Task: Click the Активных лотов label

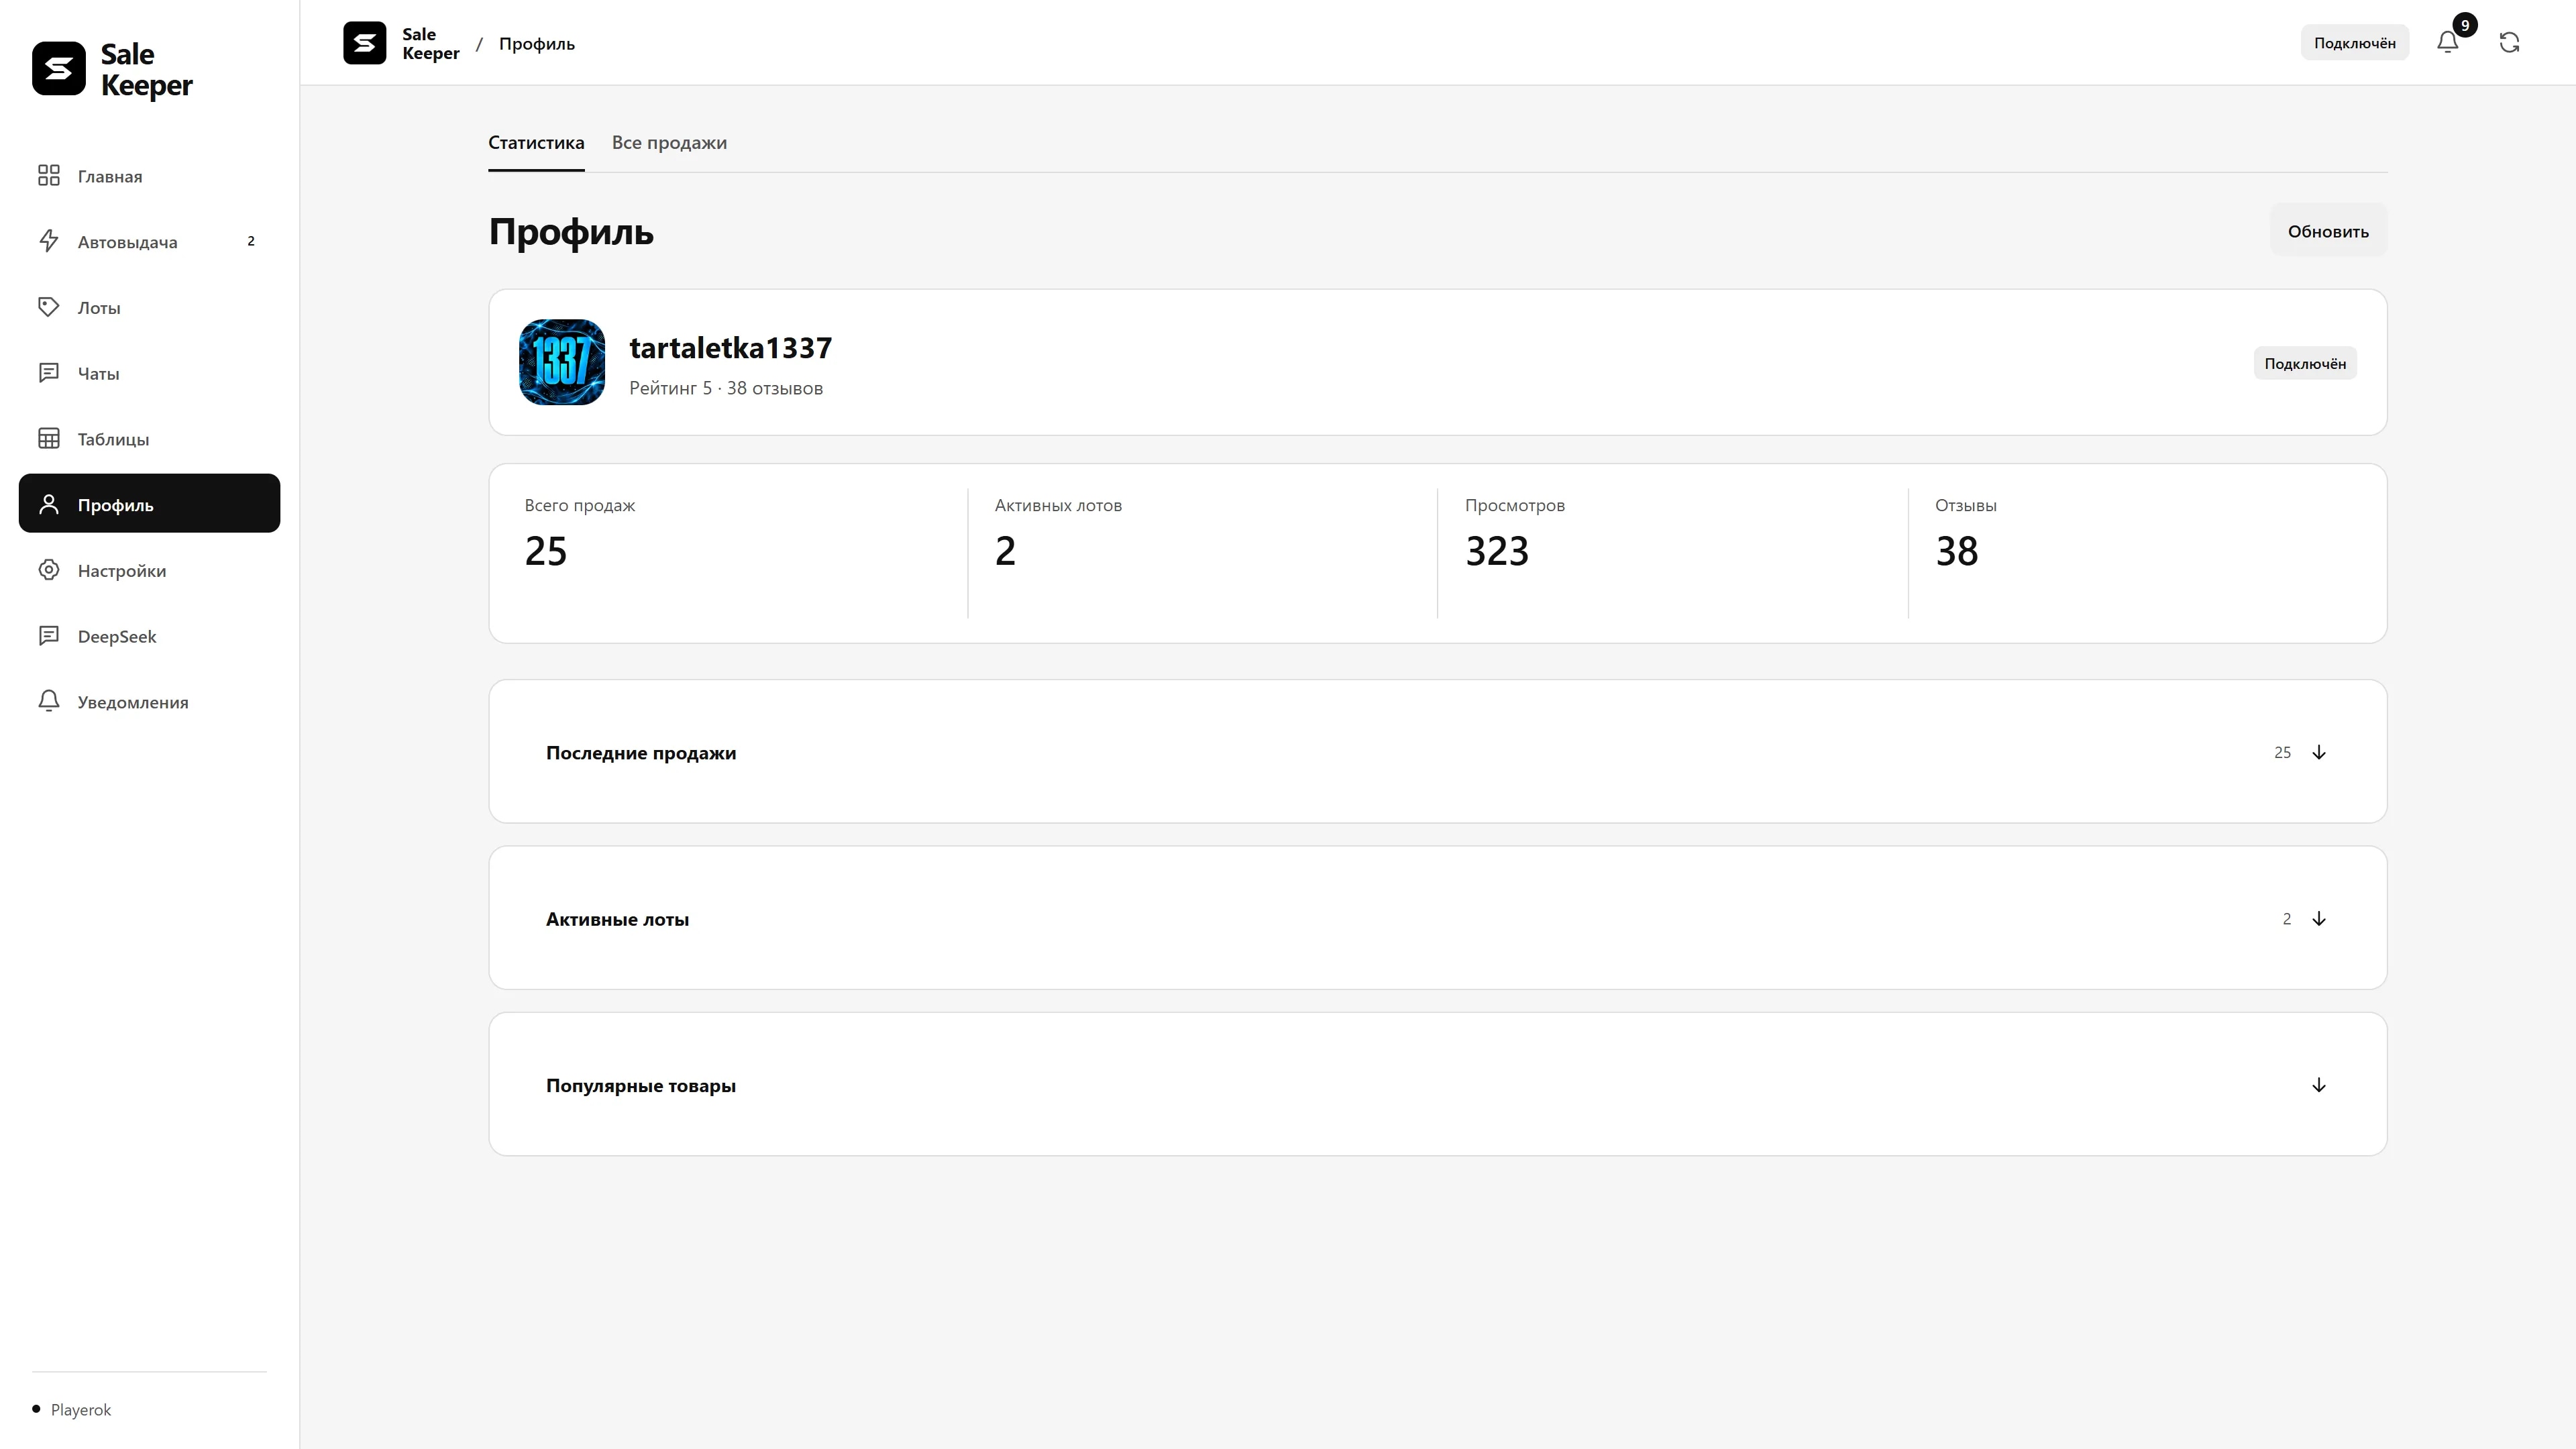Action: pos(1058,505)
